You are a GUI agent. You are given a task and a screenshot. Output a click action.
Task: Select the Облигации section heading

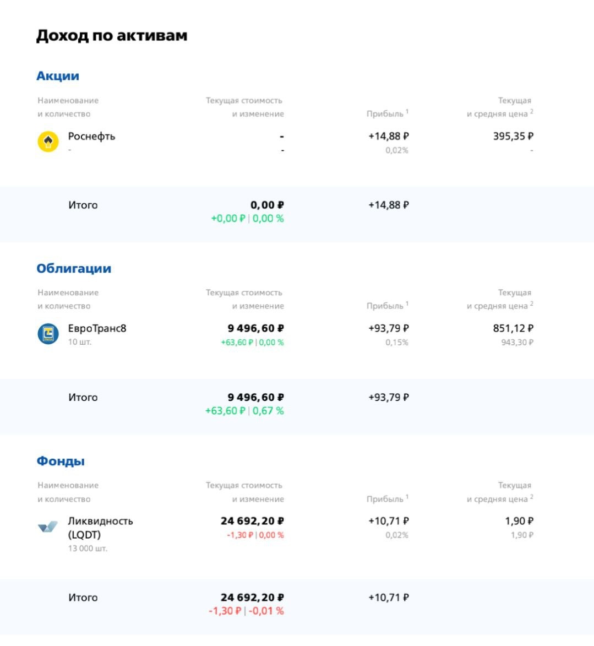74,268
